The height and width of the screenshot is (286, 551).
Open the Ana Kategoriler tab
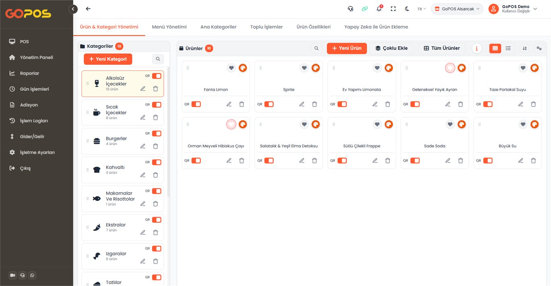[x=219, y=27]
